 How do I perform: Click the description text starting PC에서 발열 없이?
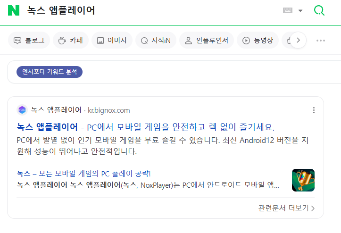[x=162, y=146]
